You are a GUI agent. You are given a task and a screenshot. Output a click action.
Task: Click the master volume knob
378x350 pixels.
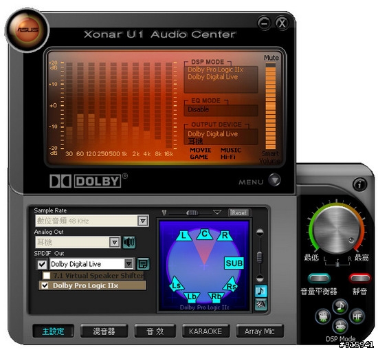(337, 230)
